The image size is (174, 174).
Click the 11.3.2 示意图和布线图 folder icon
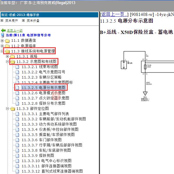12,62
